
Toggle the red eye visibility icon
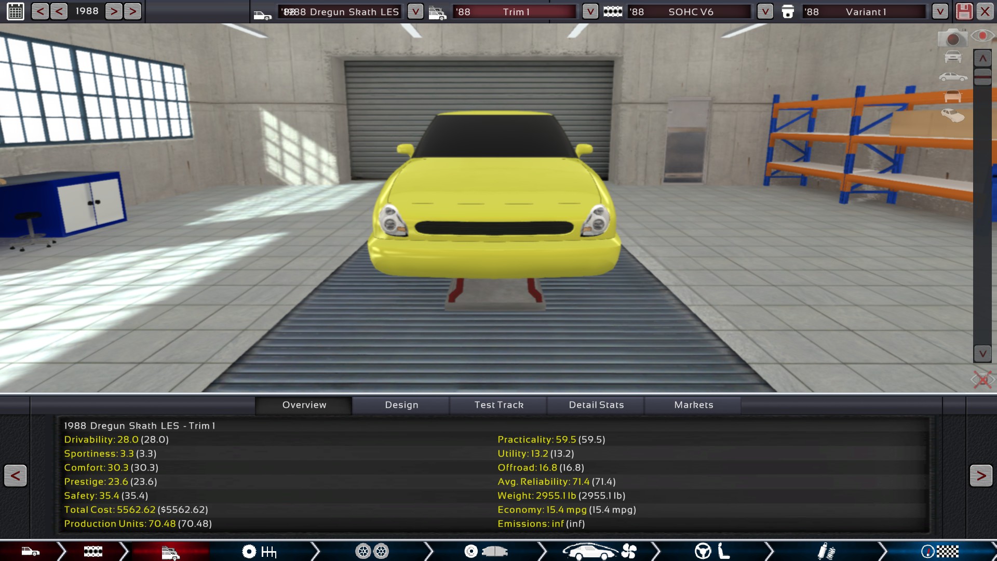click(x=982, y=36)
